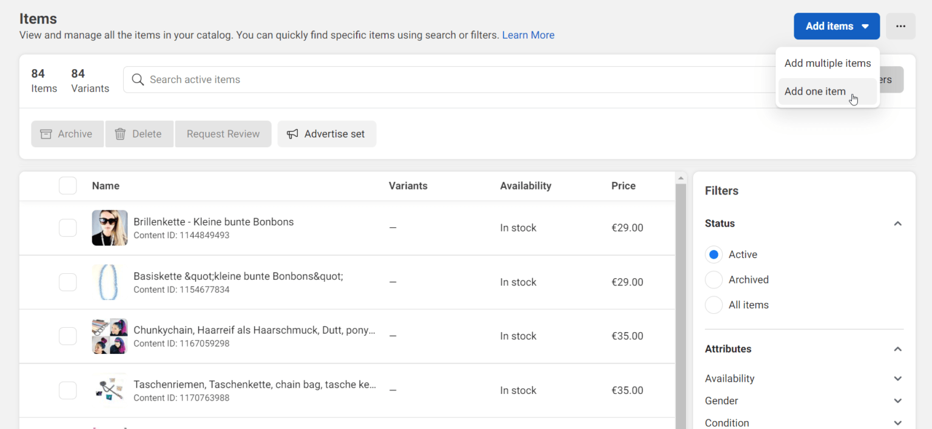Click the Add items dropdown button
Image resolution: width=932 pixels, height=429 pixels.
tap(836, 26)
